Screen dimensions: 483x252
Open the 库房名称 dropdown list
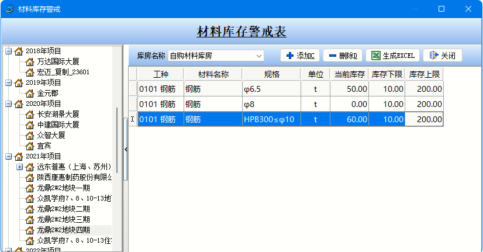point(259,56)
